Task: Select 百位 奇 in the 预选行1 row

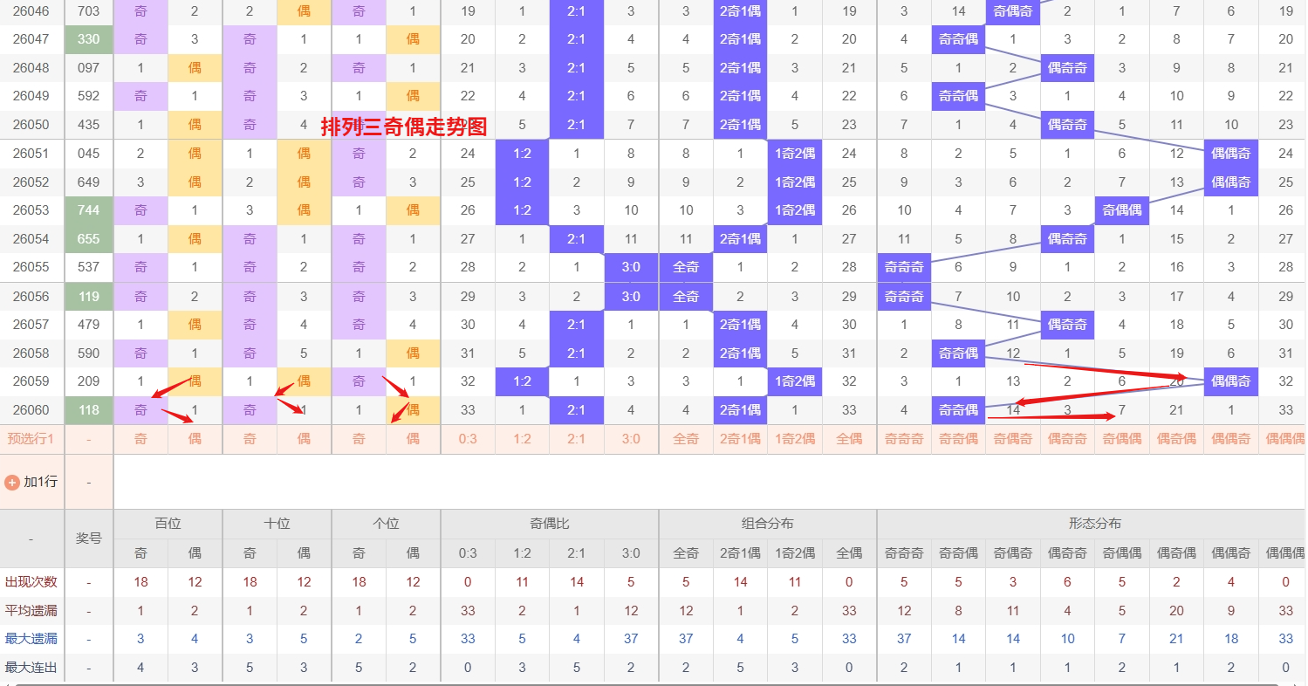Action: 140,439
